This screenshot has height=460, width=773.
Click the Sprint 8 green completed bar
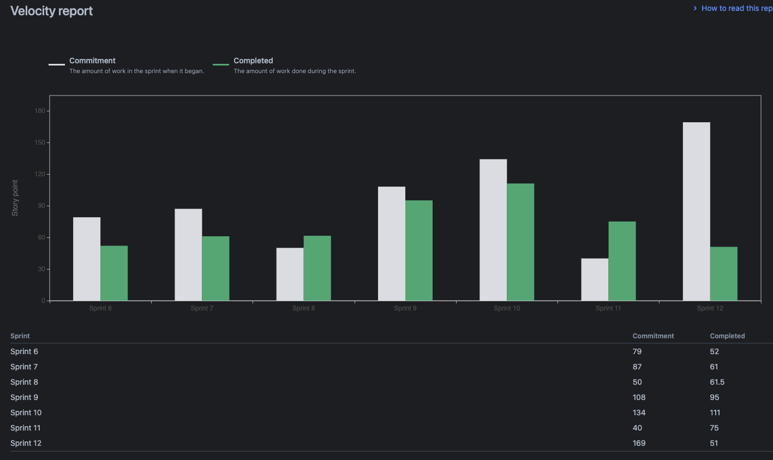point(317,268)
